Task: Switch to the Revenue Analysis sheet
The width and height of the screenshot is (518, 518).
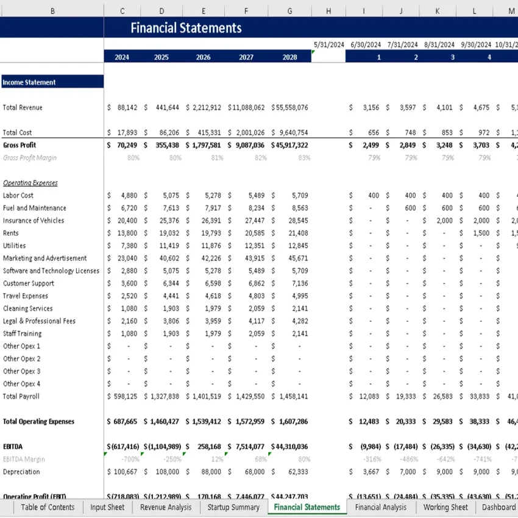Action: 165,507
